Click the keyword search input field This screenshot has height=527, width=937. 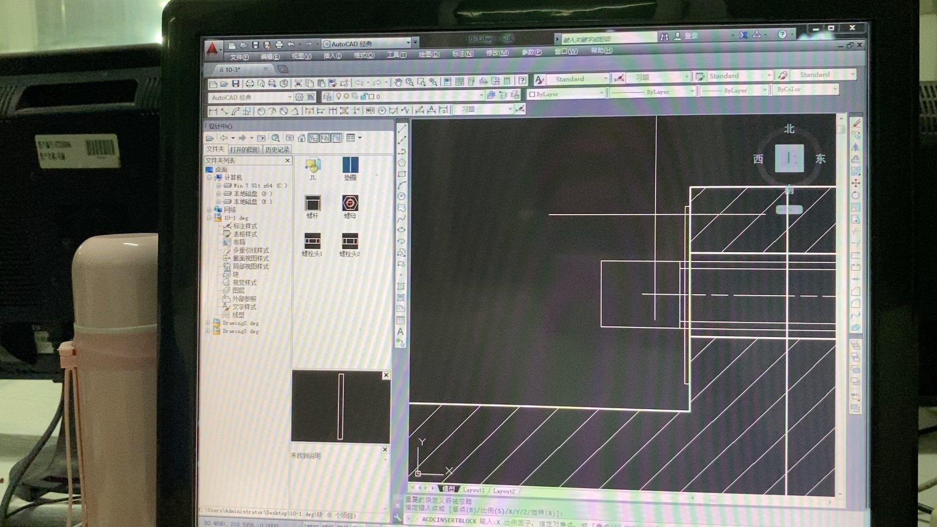[609, 39]
